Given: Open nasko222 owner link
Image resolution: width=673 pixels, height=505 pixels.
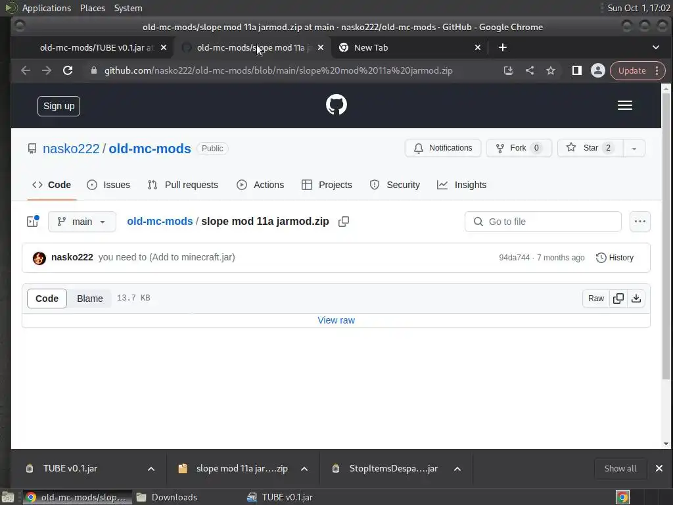Looking at the screenshot, I should point(71,149).
